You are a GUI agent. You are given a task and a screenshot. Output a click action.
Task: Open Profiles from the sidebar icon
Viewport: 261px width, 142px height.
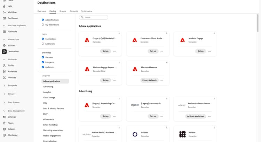[x=4, y=65]
